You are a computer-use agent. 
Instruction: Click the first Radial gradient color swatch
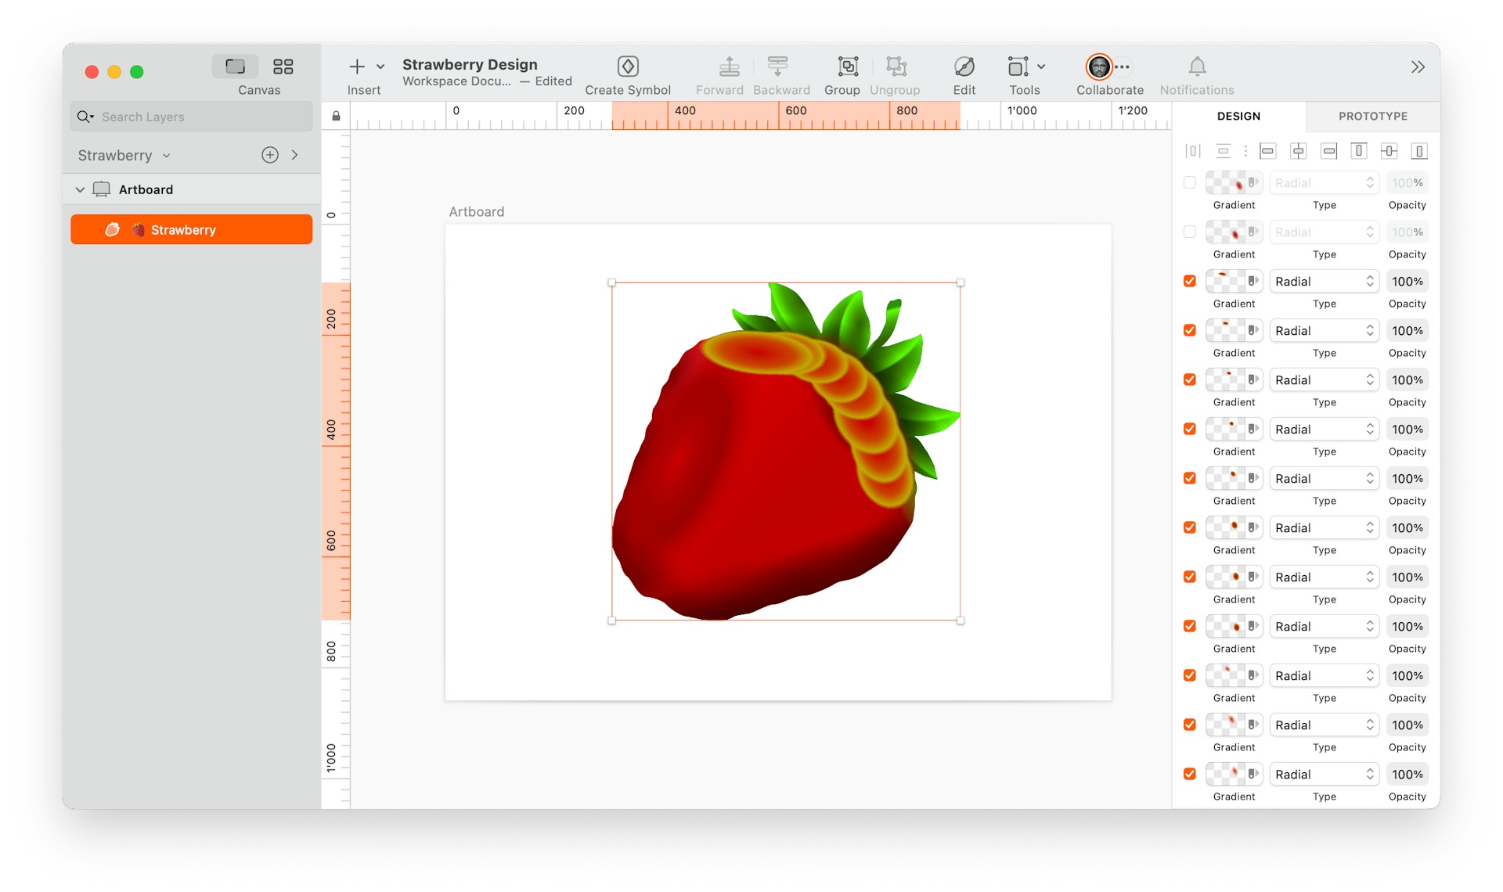[x=1227, y=182]
